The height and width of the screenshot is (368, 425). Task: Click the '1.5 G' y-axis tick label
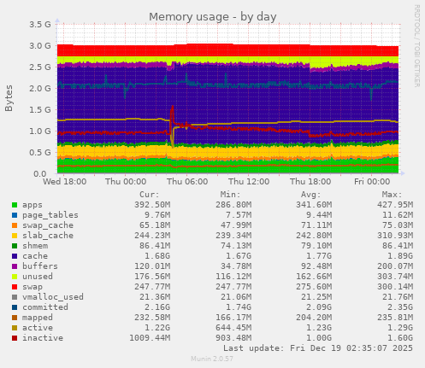point(40,110)
